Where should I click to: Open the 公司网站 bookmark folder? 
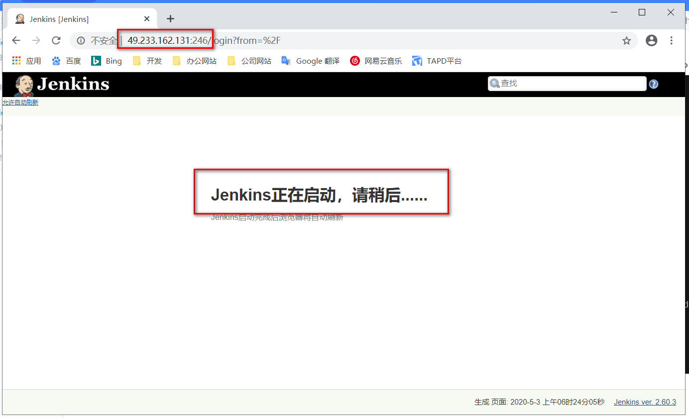tap(249, 61)
